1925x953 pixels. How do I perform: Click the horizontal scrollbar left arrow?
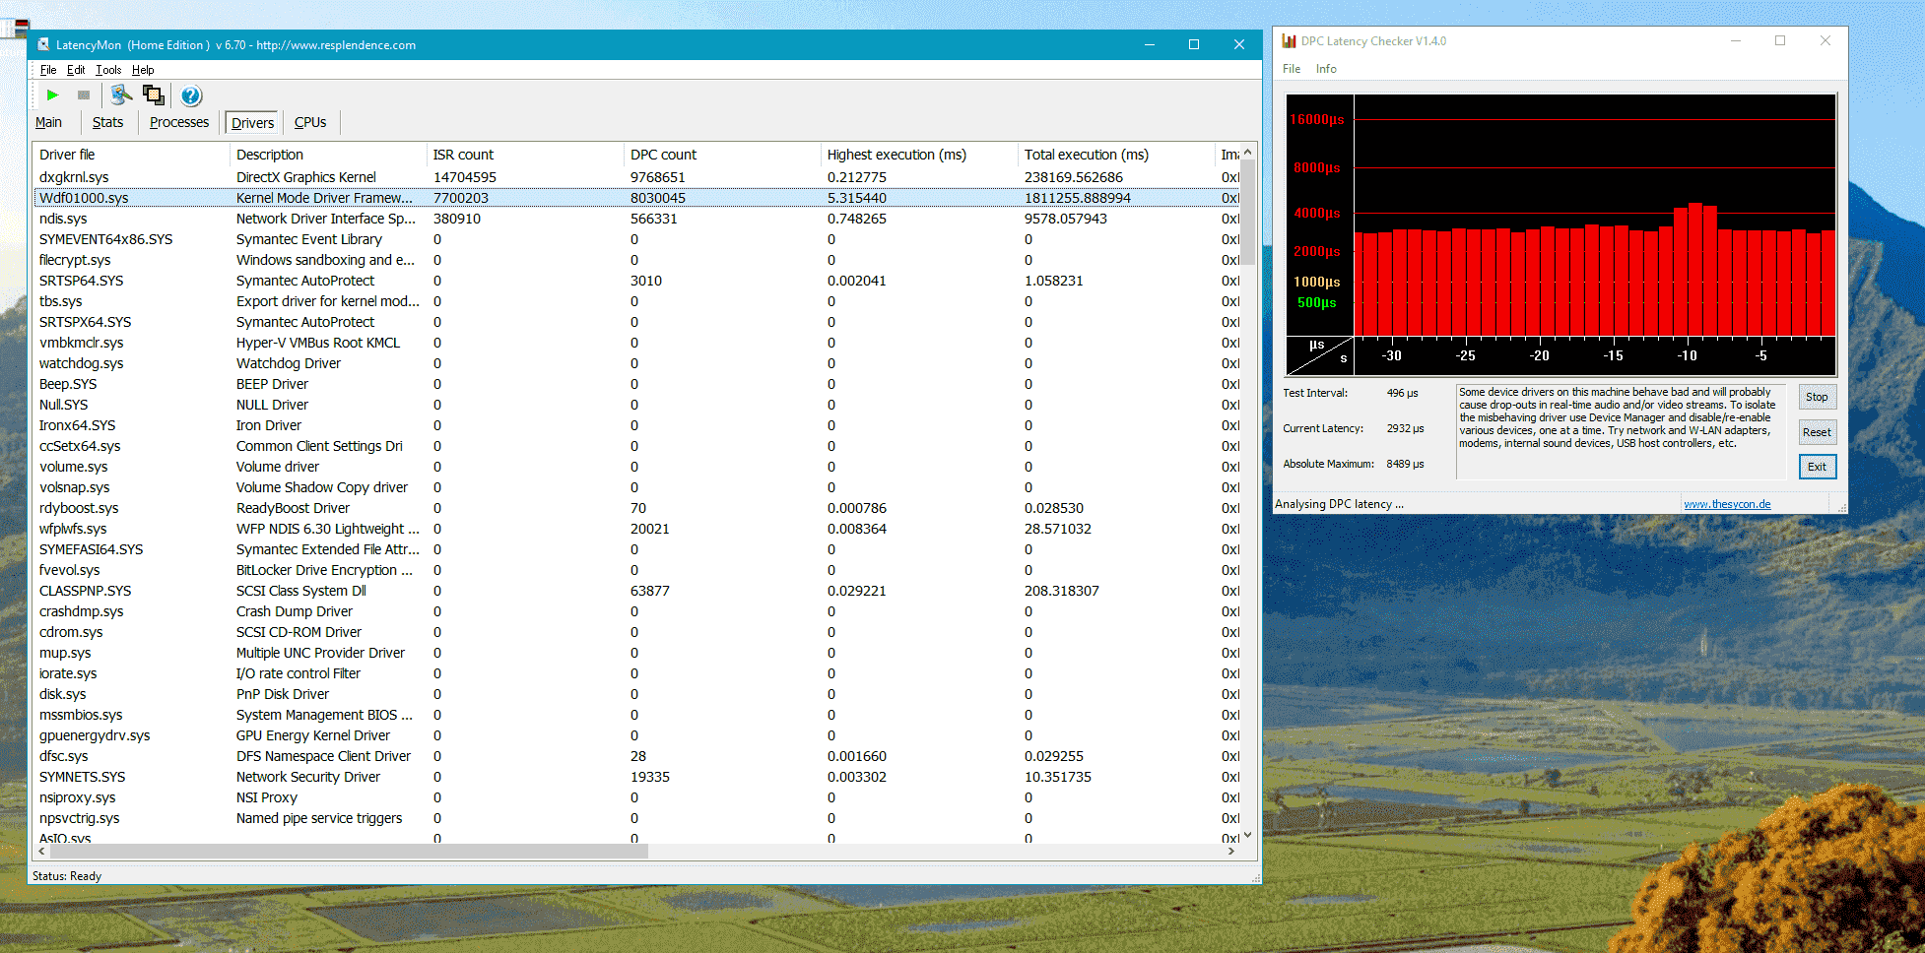point(41,851)
